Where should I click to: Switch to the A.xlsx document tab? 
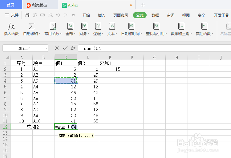[x=97, y=5]
